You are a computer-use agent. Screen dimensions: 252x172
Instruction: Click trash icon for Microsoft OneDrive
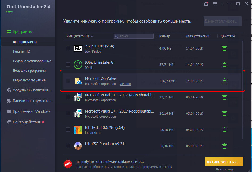(x=224, y=81)
